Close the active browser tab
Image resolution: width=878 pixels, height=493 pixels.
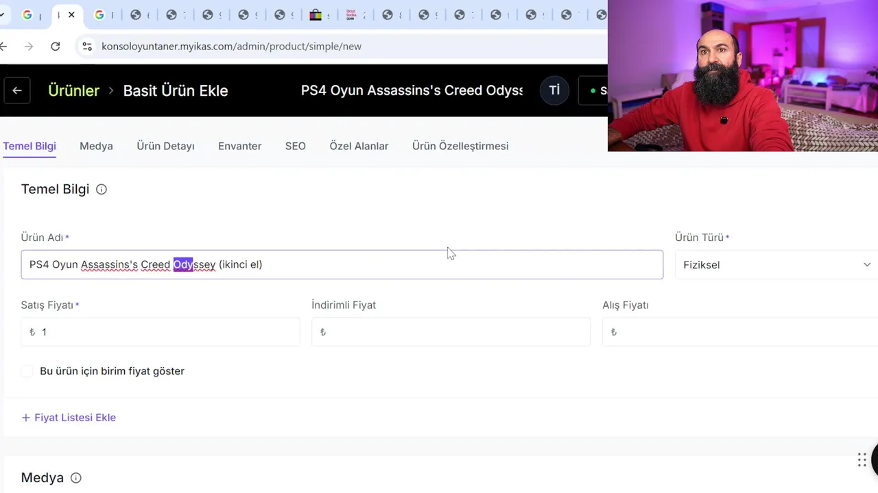71,15
